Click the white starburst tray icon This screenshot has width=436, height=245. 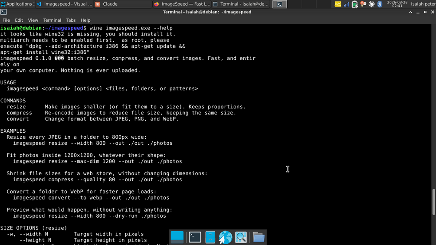coord(371,4)
